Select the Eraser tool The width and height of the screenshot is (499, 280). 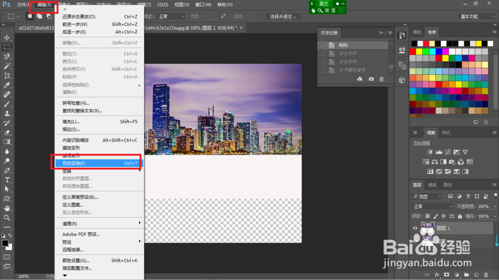(6, 133)
